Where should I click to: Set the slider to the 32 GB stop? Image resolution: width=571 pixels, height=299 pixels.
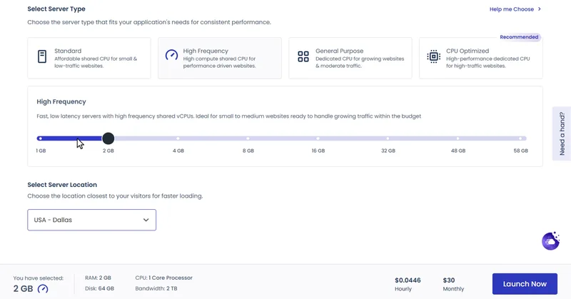[x=388, y=138]
